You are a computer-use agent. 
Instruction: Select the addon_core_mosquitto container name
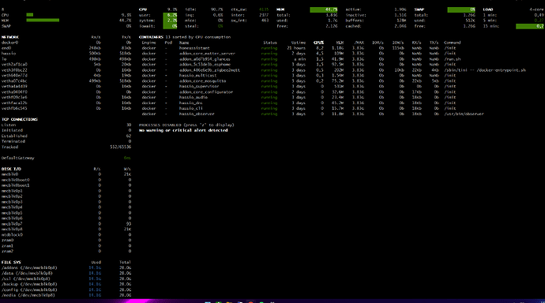point(203,81)
